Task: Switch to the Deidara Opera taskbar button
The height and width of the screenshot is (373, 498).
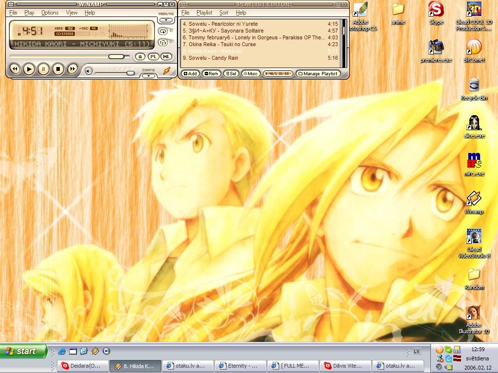Action: point(83,366)
